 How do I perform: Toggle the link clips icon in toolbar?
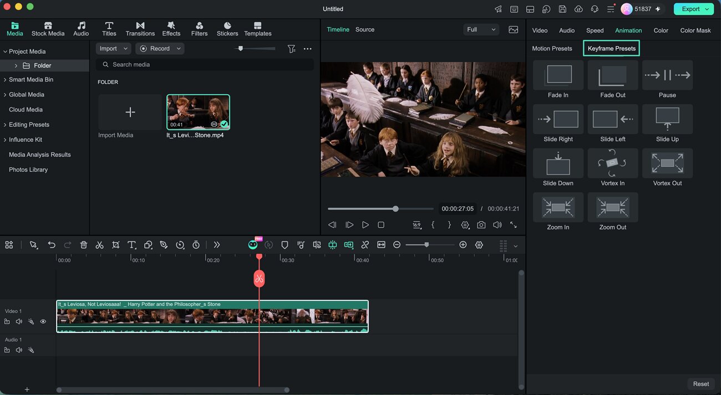(365, 245)
